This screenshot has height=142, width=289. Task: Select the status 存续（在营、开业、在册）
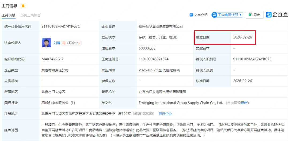click(x=158, y=37)
